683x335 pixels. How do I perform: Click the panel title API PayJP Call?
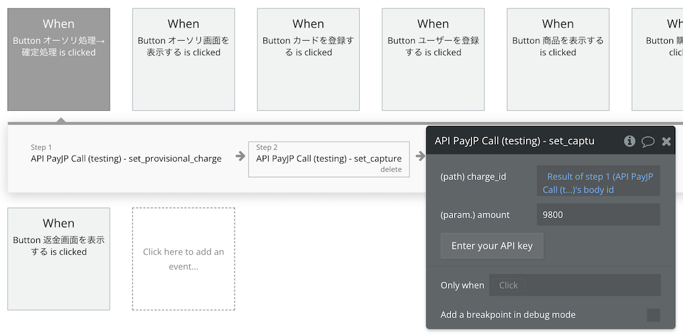514,141
